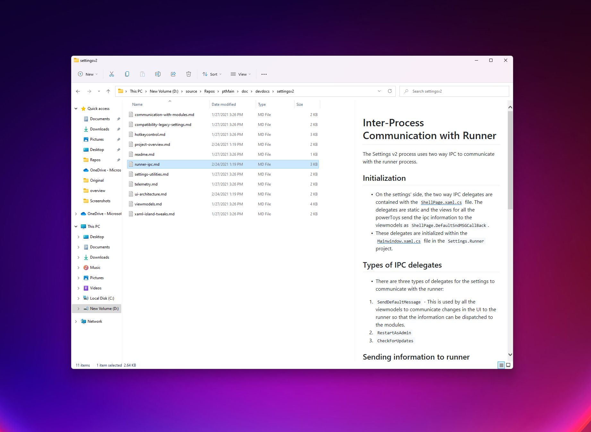Rename runner-ipc.md with the toolbar icon
Image resolution: width=591 pixels, height=432 pixels.
point(158,74)
